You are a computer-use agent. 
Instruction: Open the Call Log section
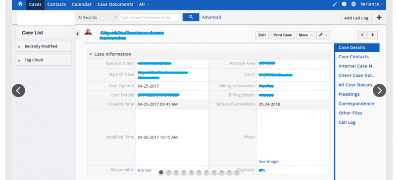(347, 122)
